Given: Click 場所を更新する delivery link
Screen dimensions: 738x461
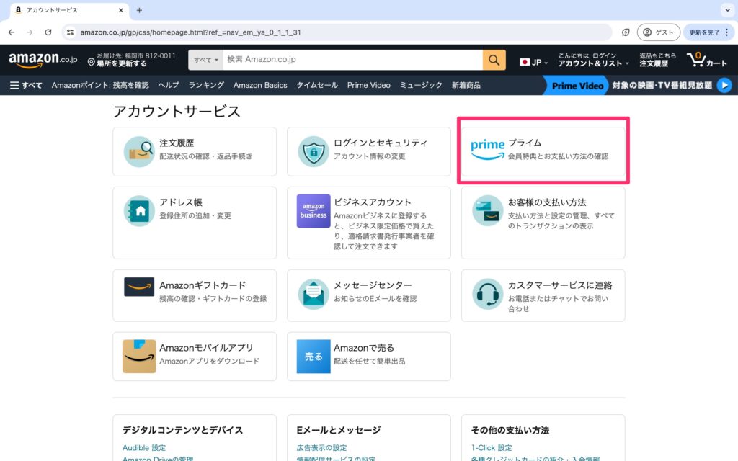Looking at the screenshot, I should point(122,63).
